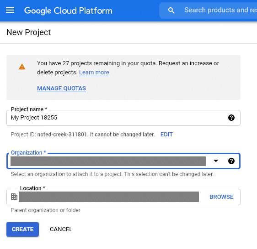Open the hamburger navigation menu
The image size is (257, 249).
coord(10,10)
